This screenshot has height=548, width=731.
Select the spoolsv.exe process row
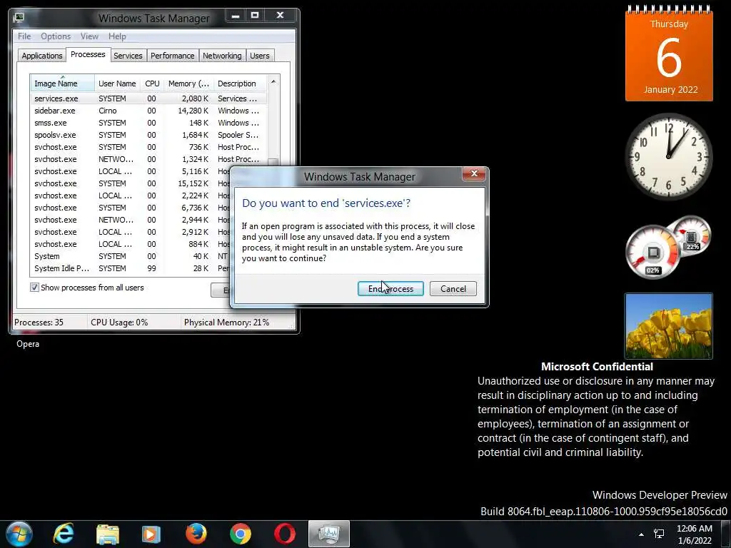pyautogui.click(x=148, y=135)
